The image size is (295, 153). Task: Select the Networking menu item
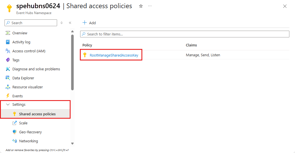pos(28,141)
